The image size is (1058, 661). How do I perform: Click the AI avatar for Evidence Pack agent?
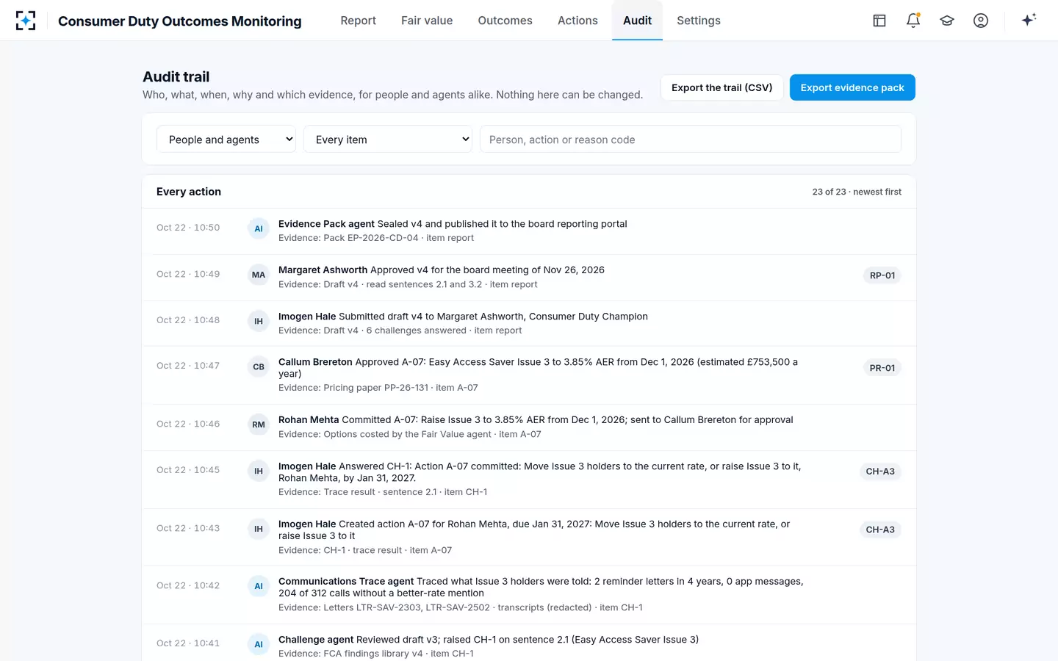click(x=259, y=228)
